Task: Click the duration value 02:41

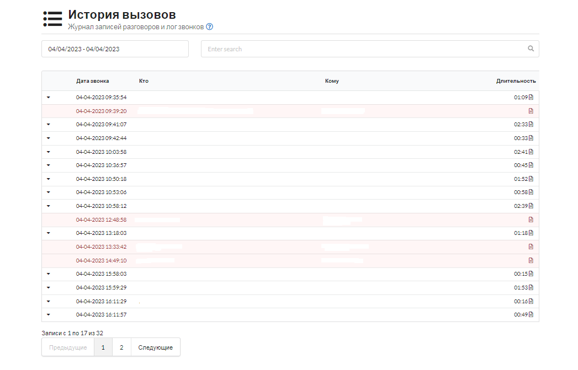Action: click(521, 152)
